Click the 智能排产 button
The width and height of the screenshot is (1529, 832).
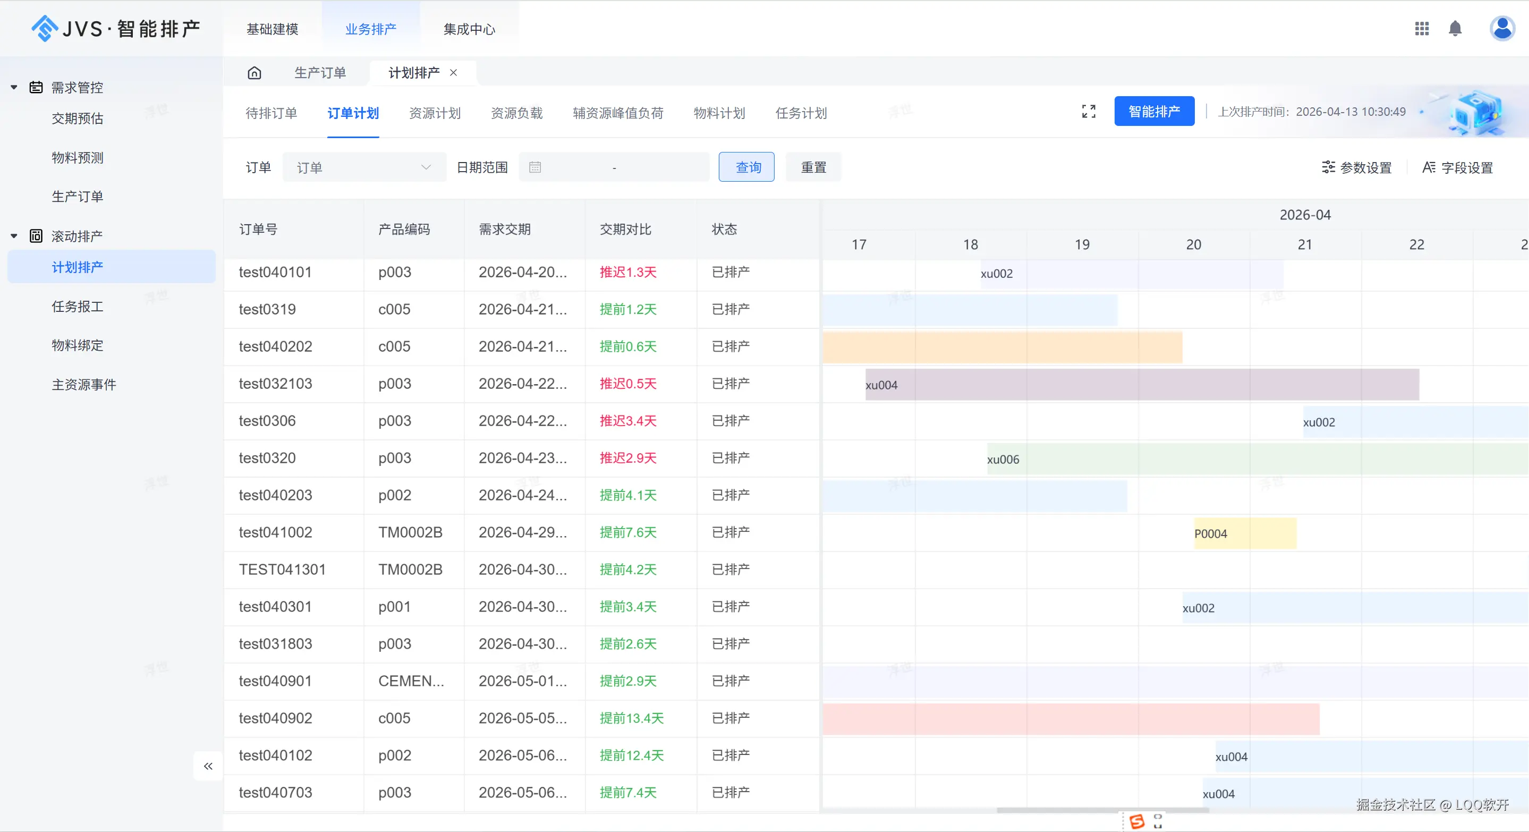[1154, 112]
